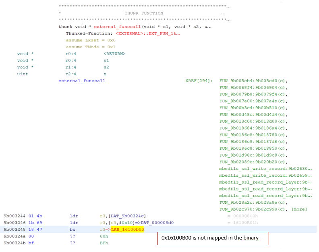The height and width of the screenshot is (252, 319).
Task: Select the bx instruction mnemonic
Action: 72,229
